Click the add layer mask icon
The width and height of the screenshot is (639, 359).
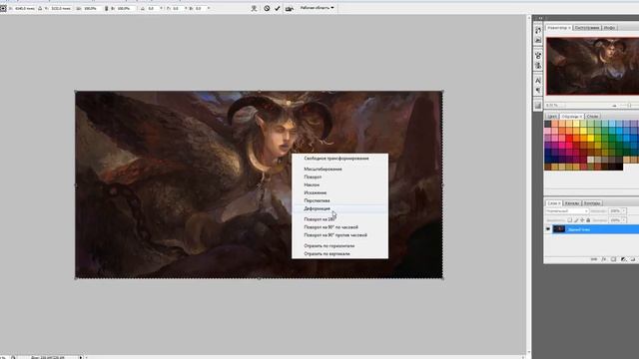point(614,259)
